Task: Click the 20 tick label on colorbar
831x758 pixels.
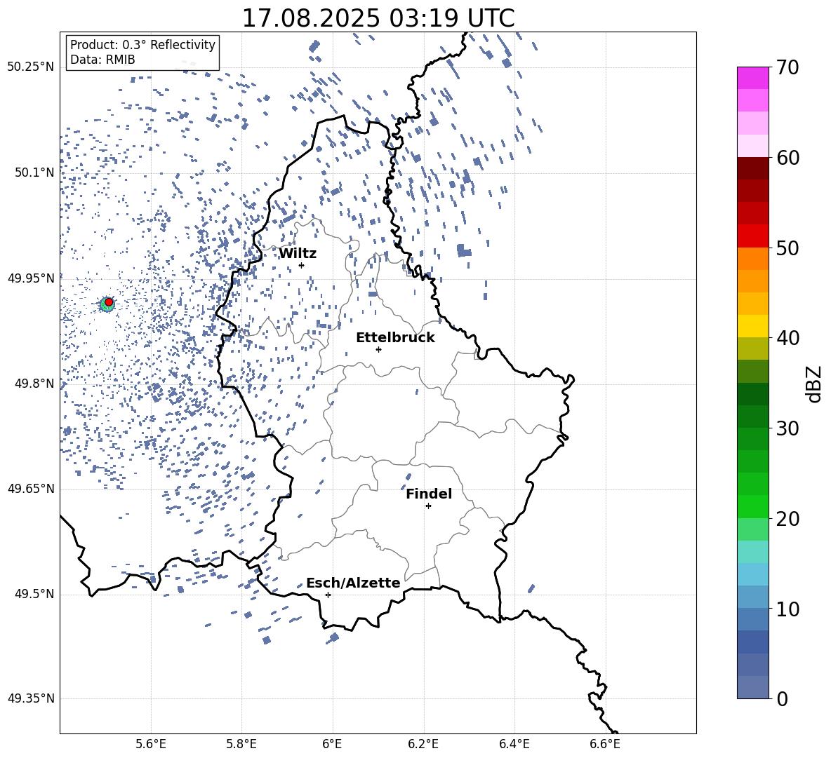Action: [787, 519]
